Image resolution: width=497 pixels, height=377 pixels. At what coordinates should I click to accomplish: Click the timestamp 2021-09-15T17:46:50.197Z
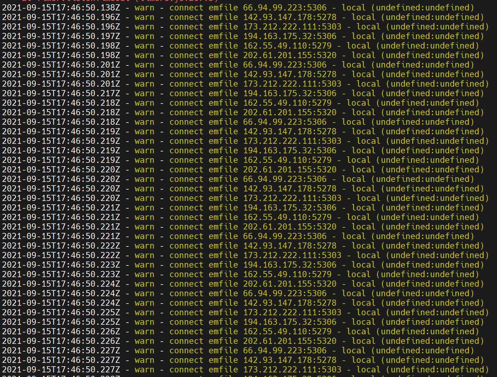click(61, 36)
